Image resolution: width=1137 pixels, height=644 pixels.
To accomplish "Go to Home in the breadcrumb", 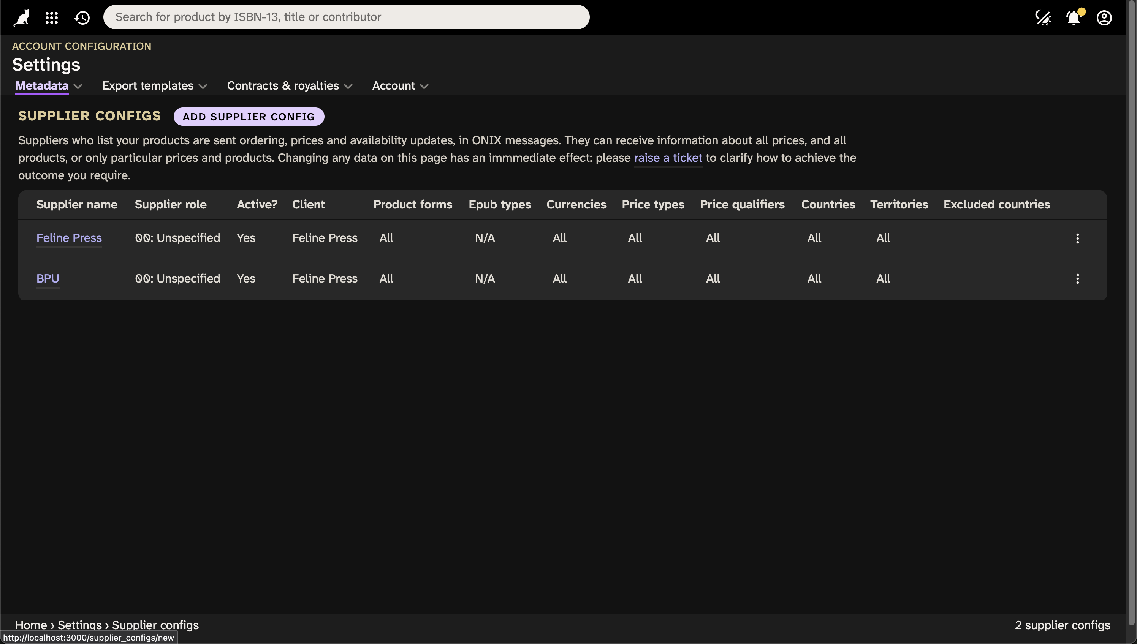I will click(31, 625).
